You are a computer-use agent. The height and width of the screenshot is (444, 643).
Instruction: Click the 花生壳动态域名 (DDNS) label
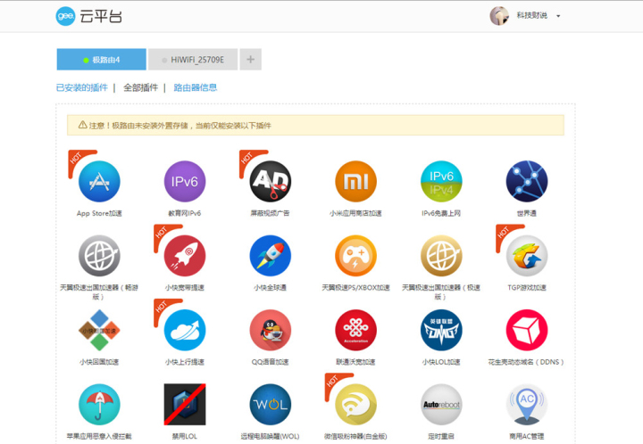coord(526,362)
